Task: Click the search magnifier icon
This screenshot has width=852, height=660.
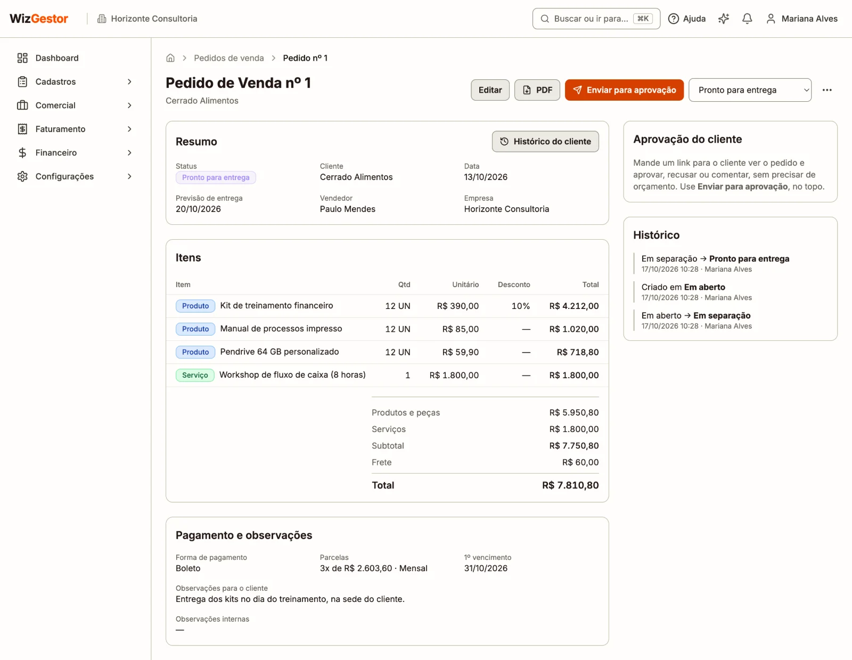Action: pyautogui.click(x=545, y=19)
